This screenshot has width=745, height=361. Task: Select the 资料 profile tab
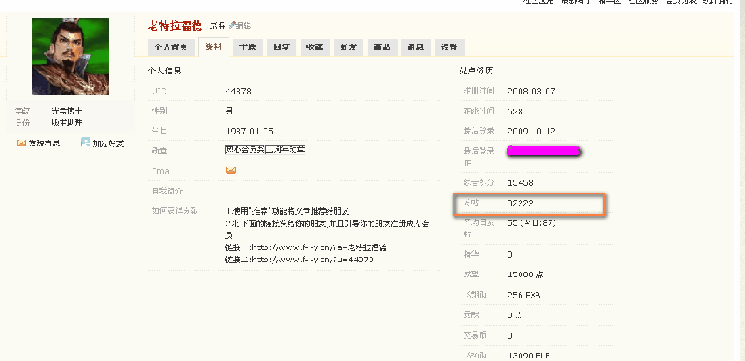pos(214,47)
